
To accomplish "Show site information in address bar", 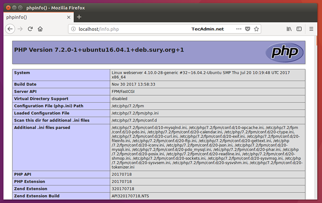I will pos(73,29).
